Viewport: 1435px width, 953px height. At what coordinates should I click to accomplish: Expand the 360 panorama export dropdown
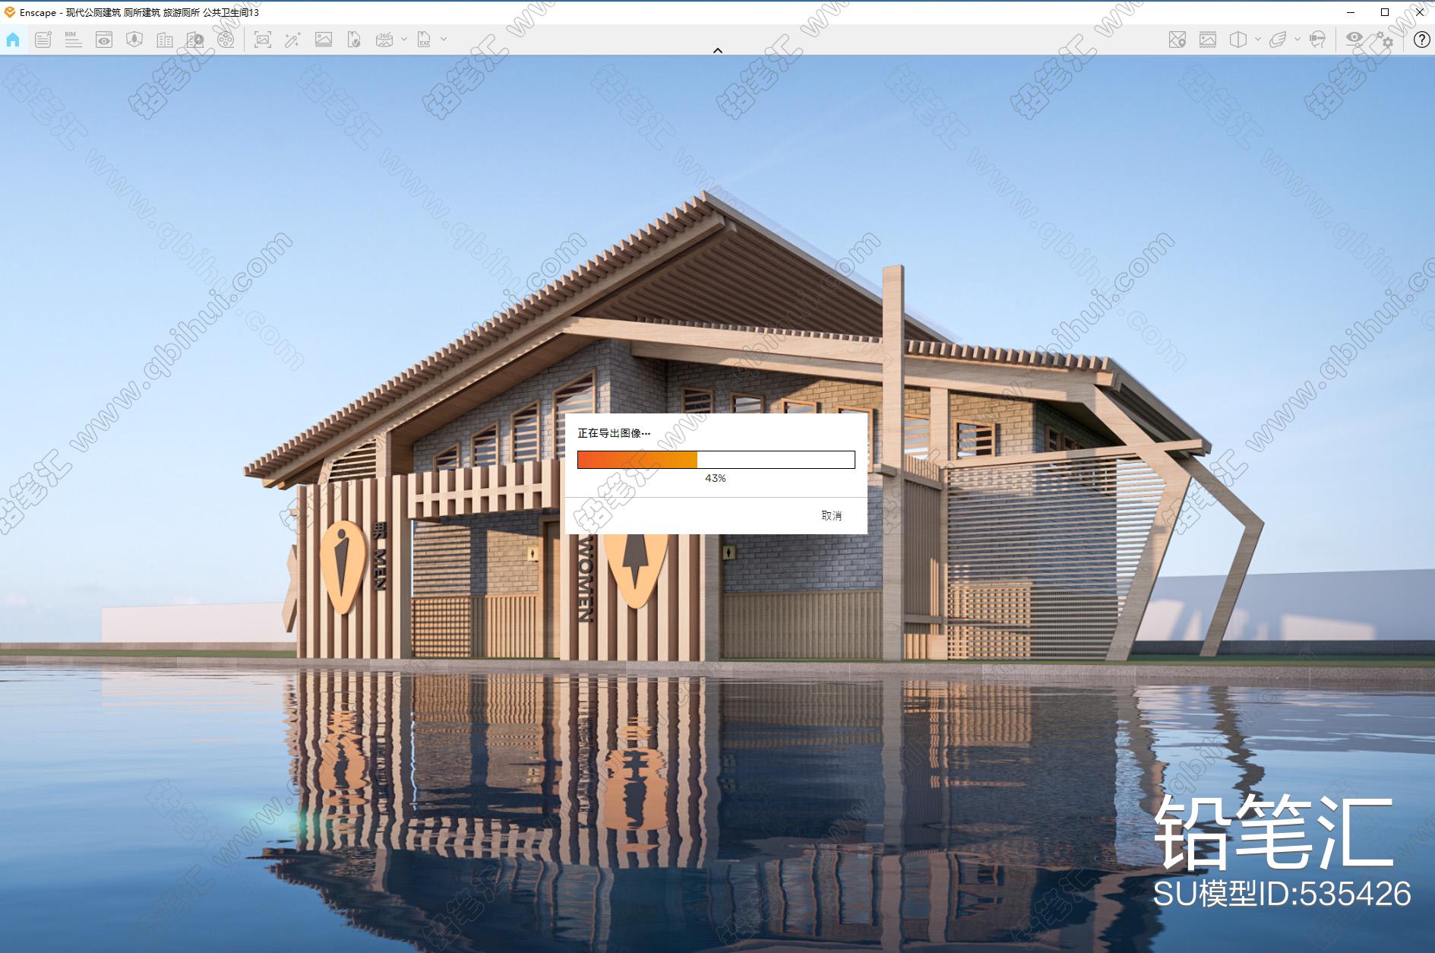pos(404,40)
